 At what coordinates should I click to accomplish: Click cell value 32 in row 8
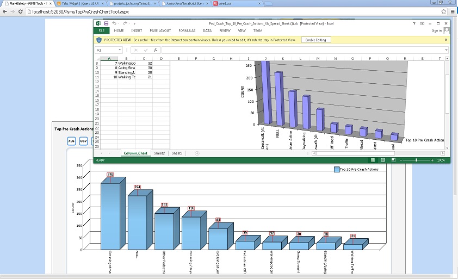pos(144,63)
